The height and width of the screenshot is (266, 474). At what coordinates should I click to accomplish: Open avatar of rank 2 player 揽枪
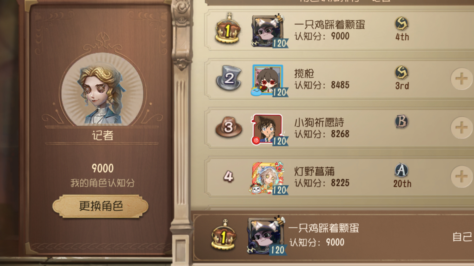[269, 80]
